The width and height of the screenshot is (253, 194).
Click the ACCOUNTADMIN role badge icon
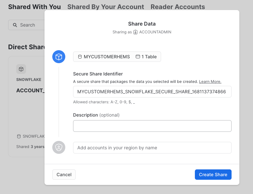point(135,32)
